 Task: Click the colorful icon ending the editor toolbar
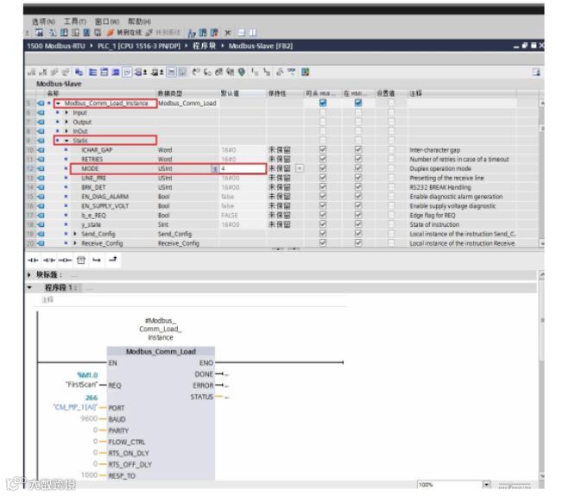click(305, 72)
